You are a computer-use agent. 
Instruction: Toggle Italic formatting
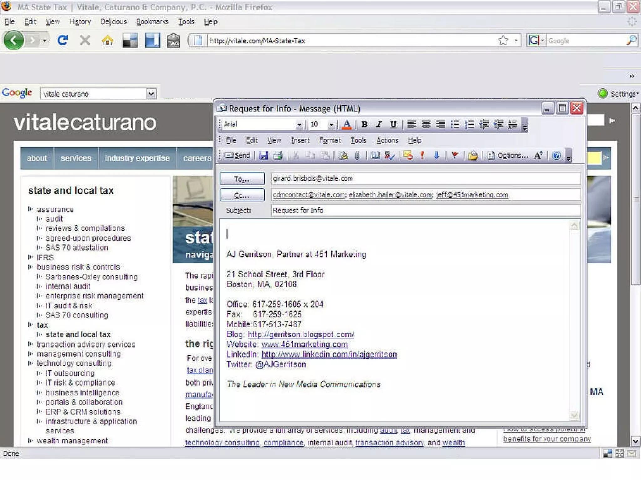tap(379, 124)
